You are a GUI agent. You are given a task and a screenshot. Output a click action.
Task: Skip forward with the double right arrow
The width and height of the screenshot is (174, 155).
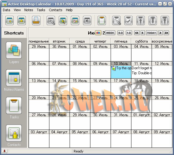coord(166,33)
